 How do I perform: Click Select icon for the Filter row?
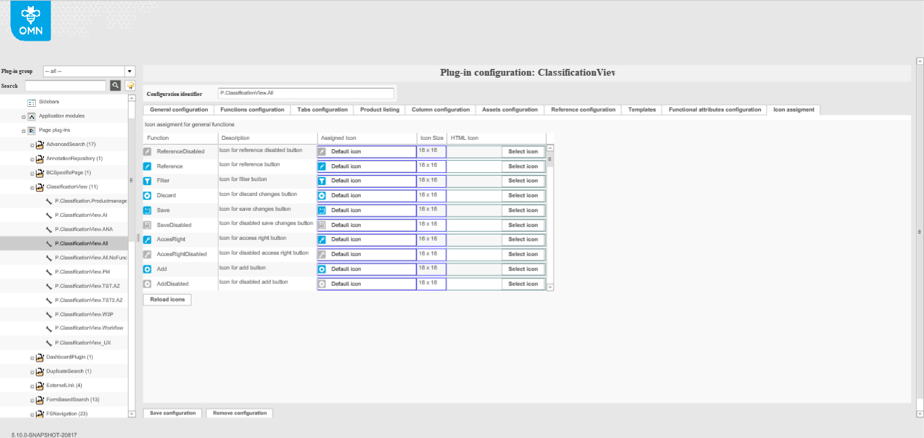[523, 180]
